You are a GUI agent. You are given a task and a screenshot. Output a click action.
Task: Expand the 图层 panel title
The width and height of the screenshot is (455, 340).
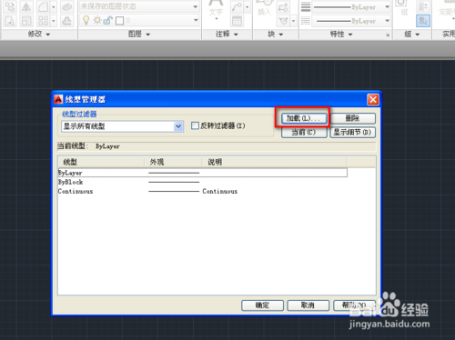click(139, 35)
